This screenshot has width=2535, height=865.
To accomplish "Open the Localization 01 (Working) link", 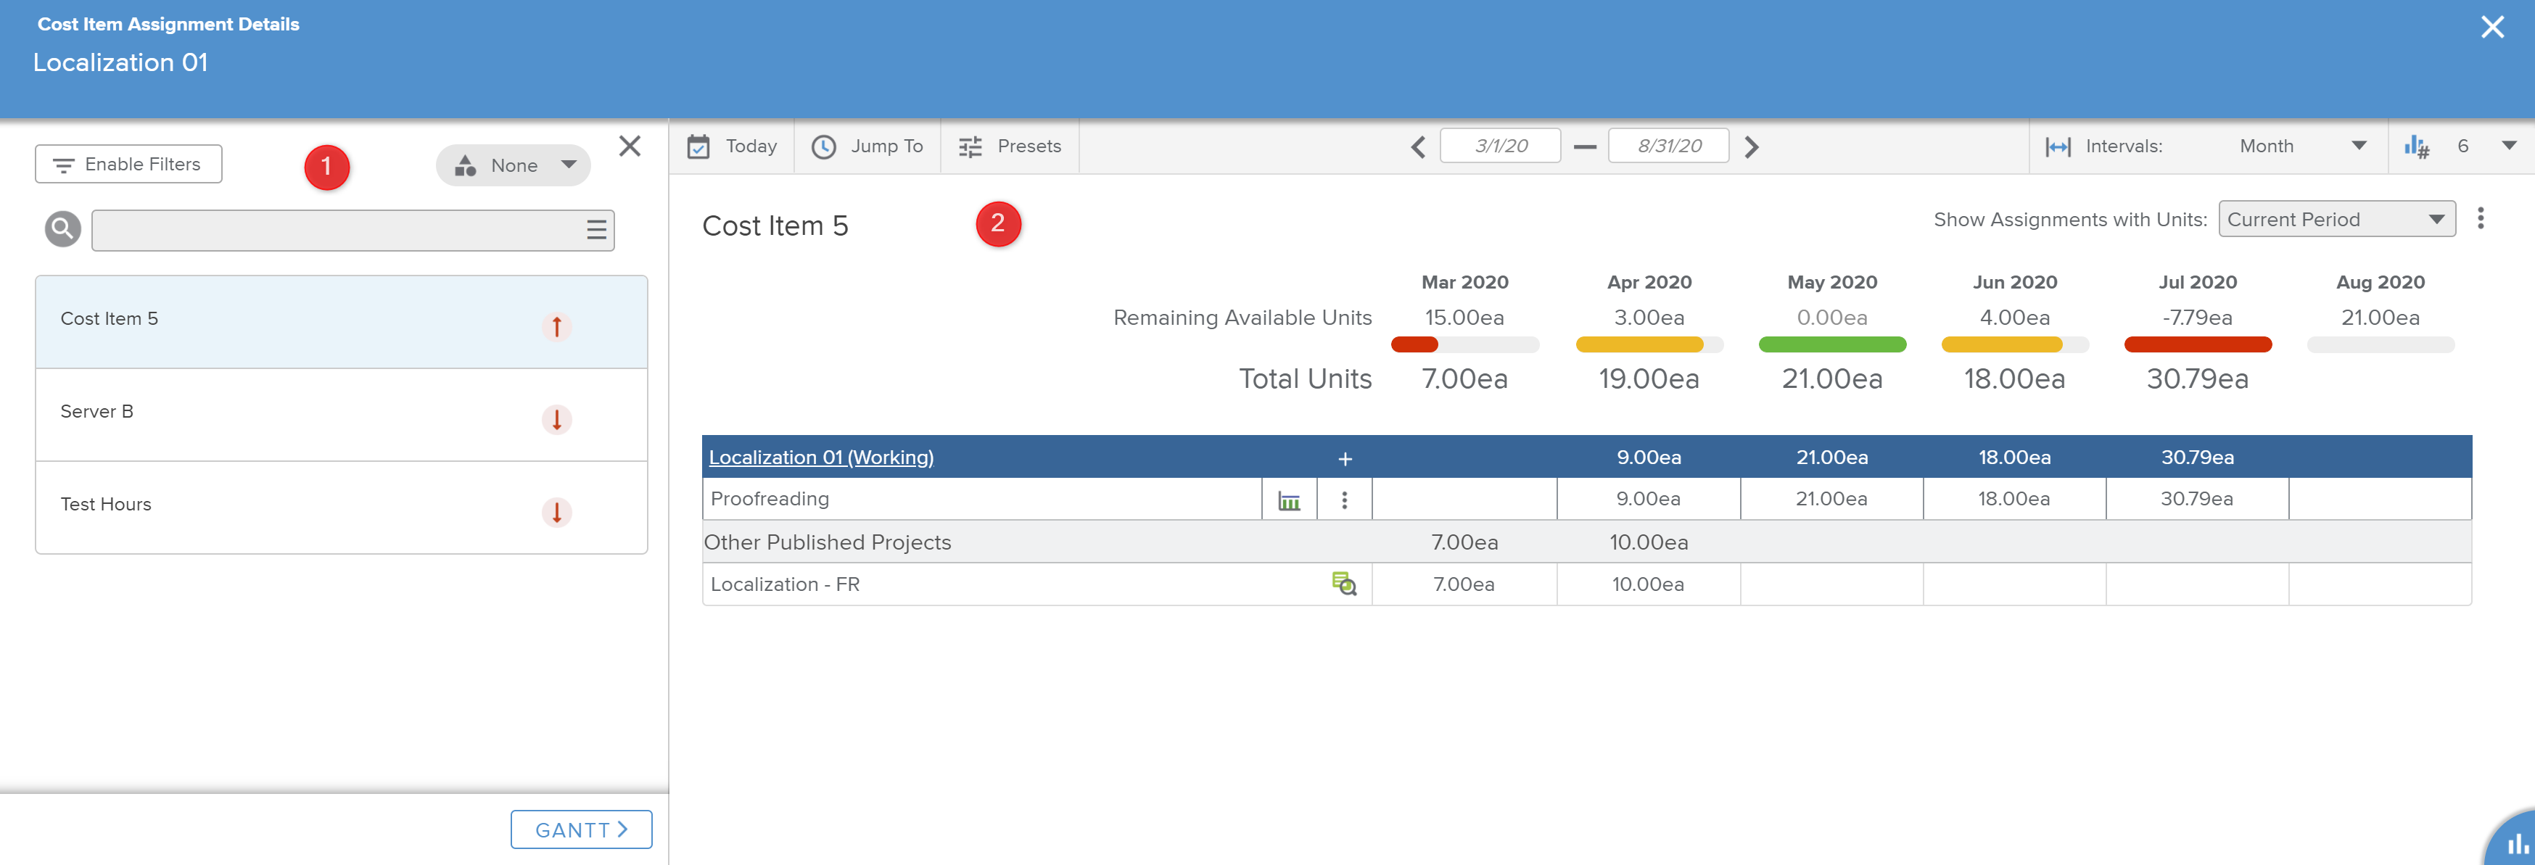I will [821, 458].
